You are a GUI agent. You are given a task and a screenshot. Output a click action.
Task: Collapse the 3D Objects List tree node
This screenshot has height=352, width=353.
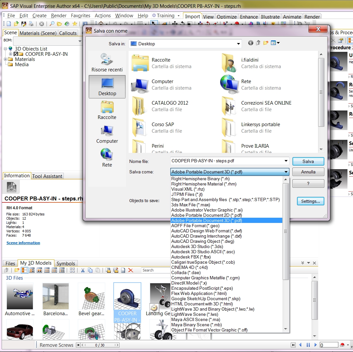(x=6, y=49)
